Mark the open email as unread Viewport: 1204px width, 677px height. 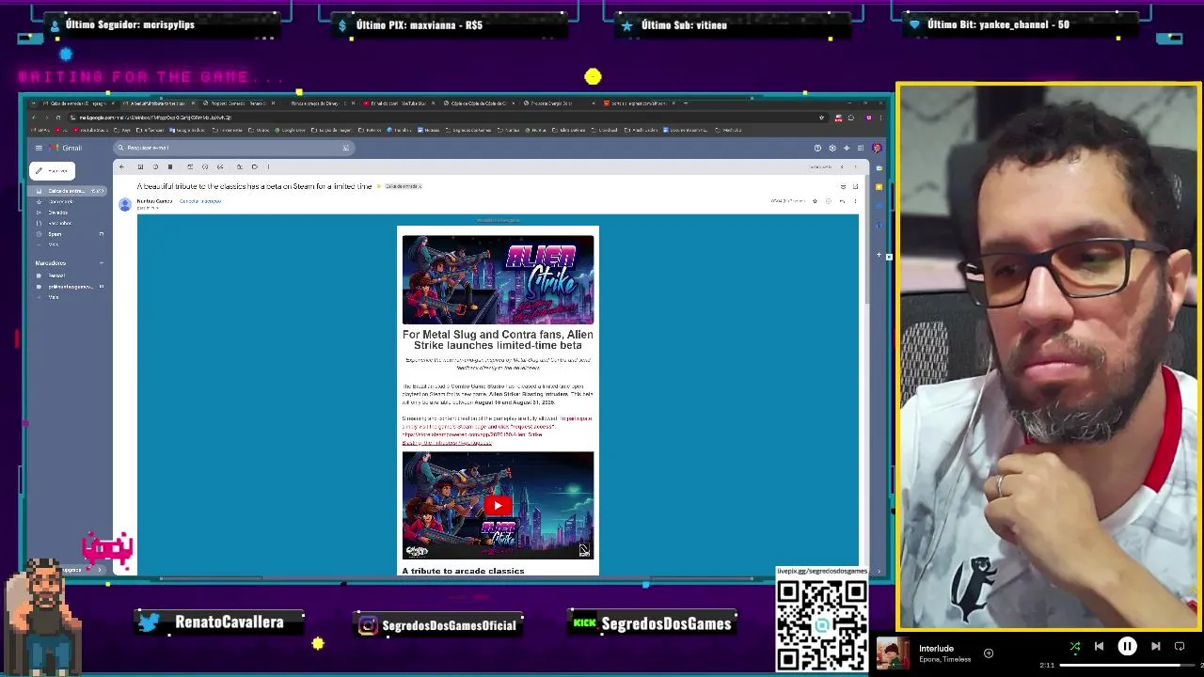[190, 166]
